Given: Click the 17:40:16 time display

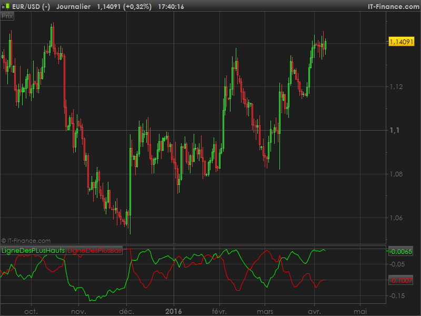Looking at the screenshot, I should point(171,6).
